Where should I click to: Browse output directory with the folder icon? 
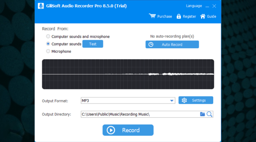click(x=203, y=114)
